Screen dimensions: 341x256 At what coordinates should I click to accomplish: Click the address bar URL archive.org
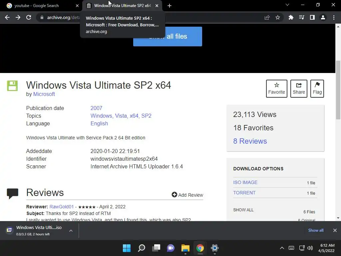64,17
